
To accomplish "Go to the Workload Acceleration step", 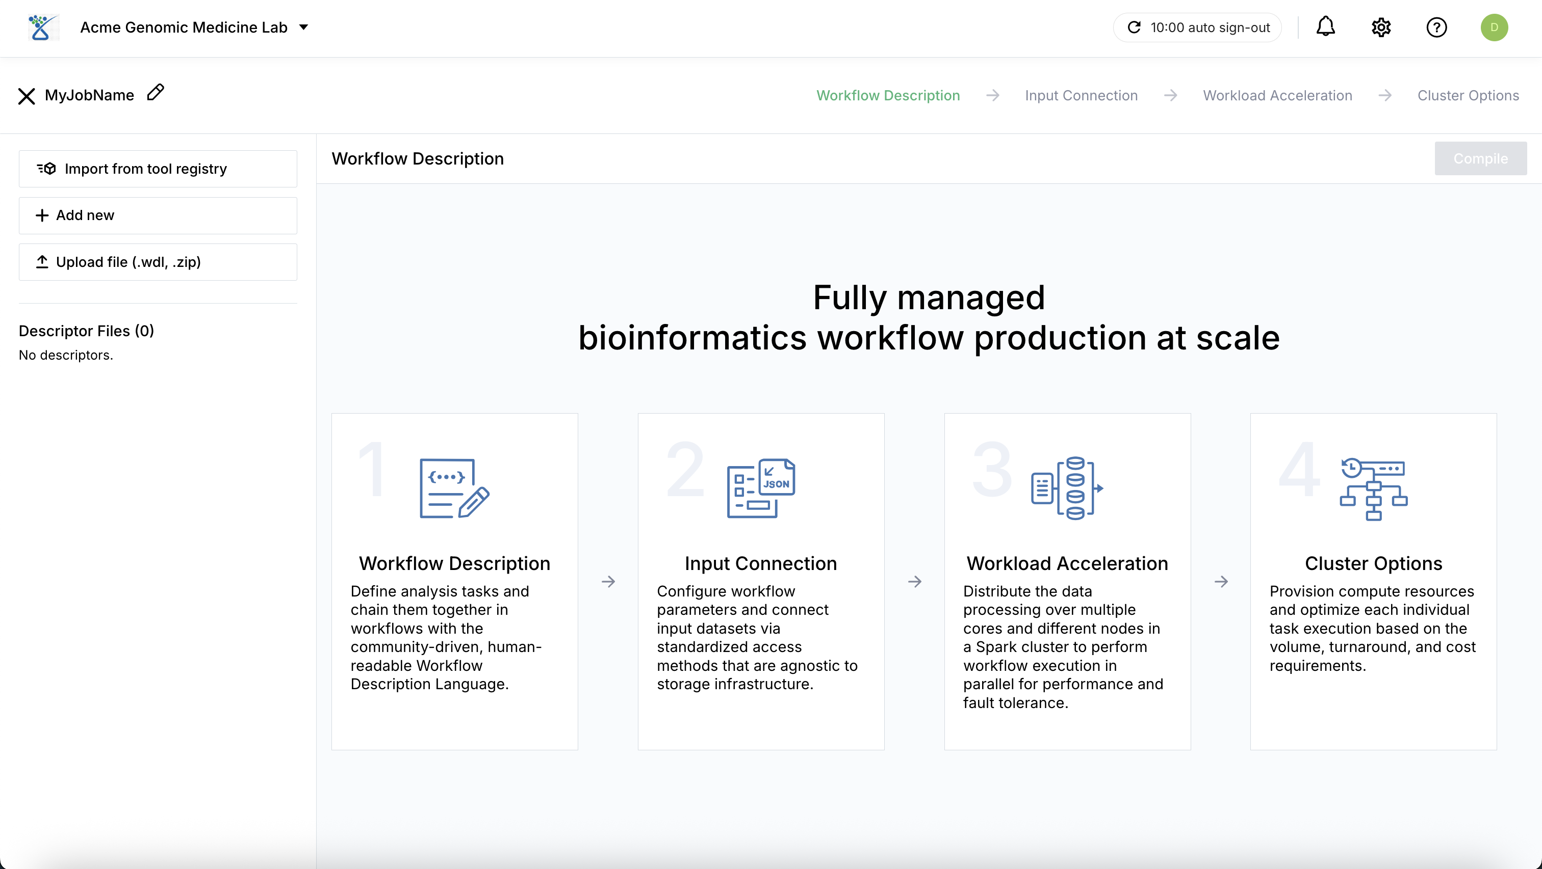I will point(1277,96).
